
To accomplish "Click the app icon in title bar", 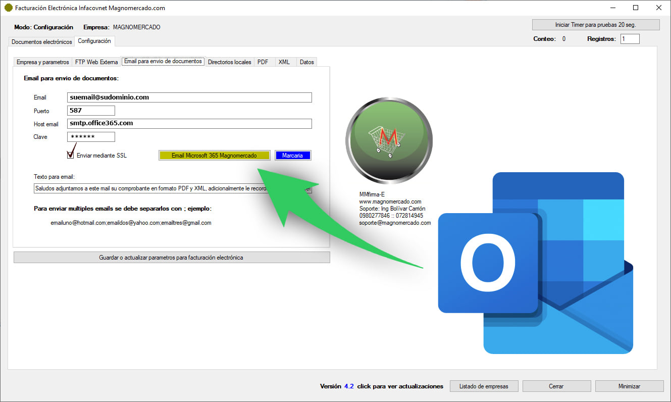I will click(x=8, y=8).
